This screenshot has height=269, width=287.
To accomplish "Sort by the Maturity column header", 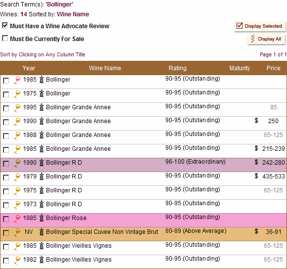I will click(239, 68).
